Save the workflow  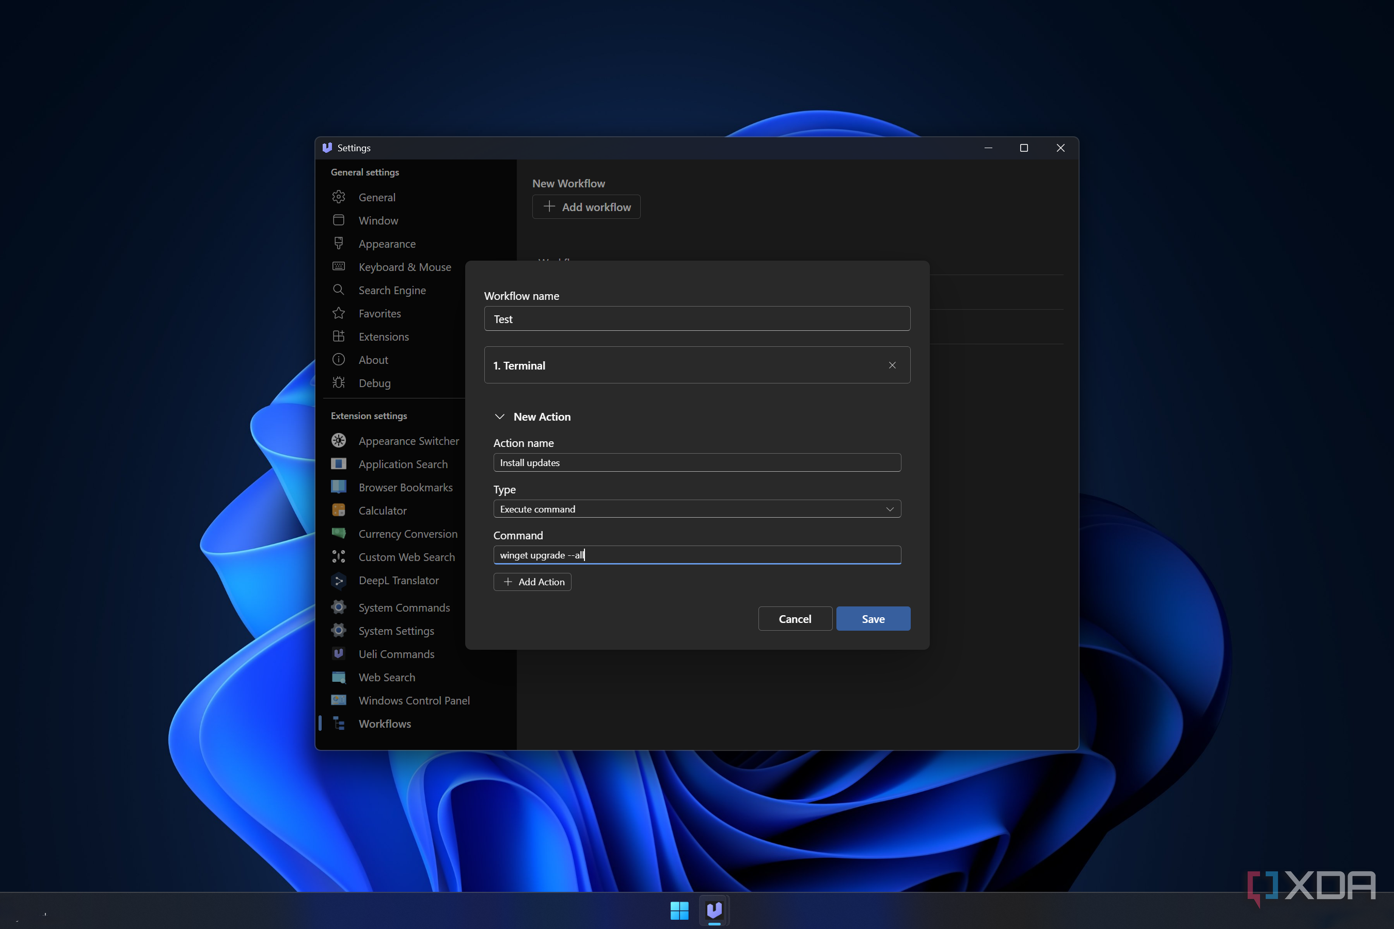coord(873,618)
